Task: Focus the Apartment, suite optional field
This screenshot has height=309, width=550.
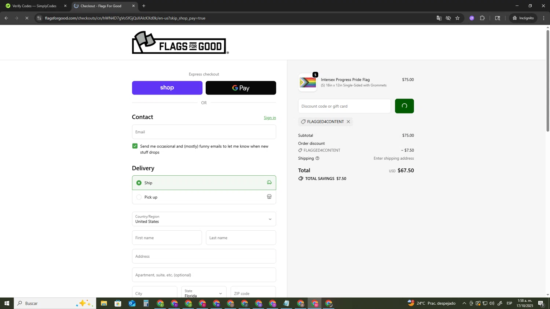Action: 204,275
